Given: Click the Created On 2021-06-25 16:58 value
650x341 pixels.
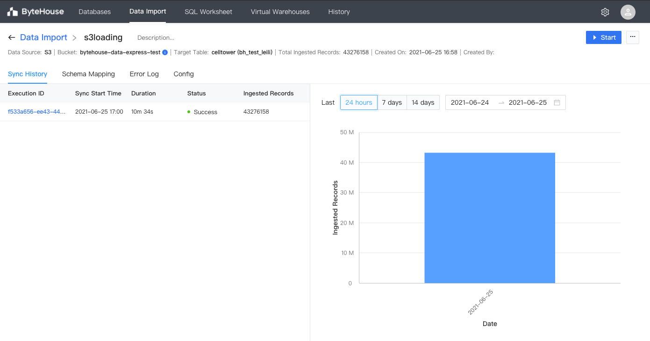Looking at the screenshot, I should click(x=433, y=52).
